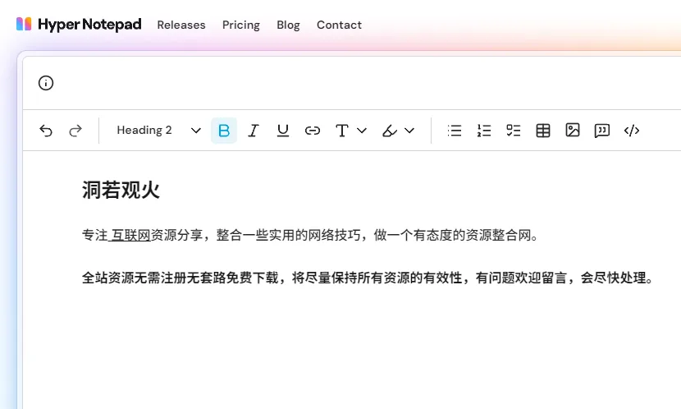Insert a block quote
Screen dimensions: 681x409
(x=602, y=131)
